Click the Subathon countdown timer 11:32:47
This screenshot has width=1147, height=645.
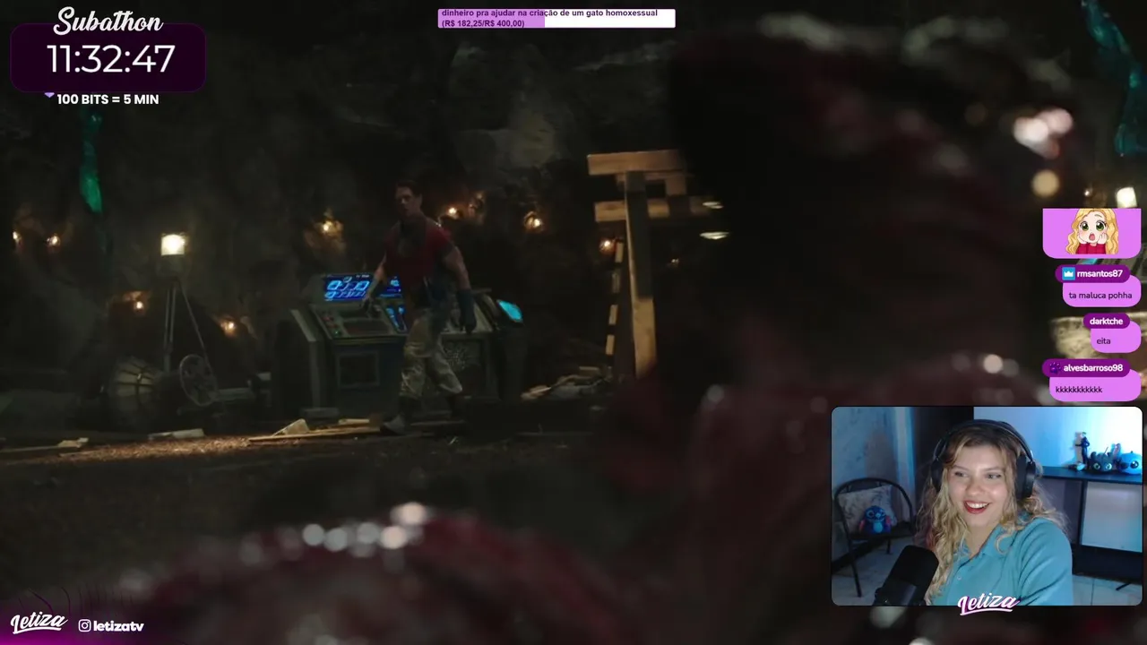point(110,59)
